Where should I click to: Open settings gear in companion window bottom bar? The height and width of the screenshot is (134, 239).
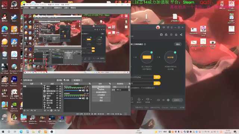point(168,100)
